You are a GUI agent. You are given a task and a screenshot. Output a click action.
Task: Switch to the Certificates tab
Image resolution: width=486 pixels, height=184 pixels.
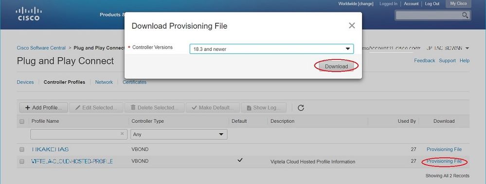pyautogui.click(x=135, y=82)
